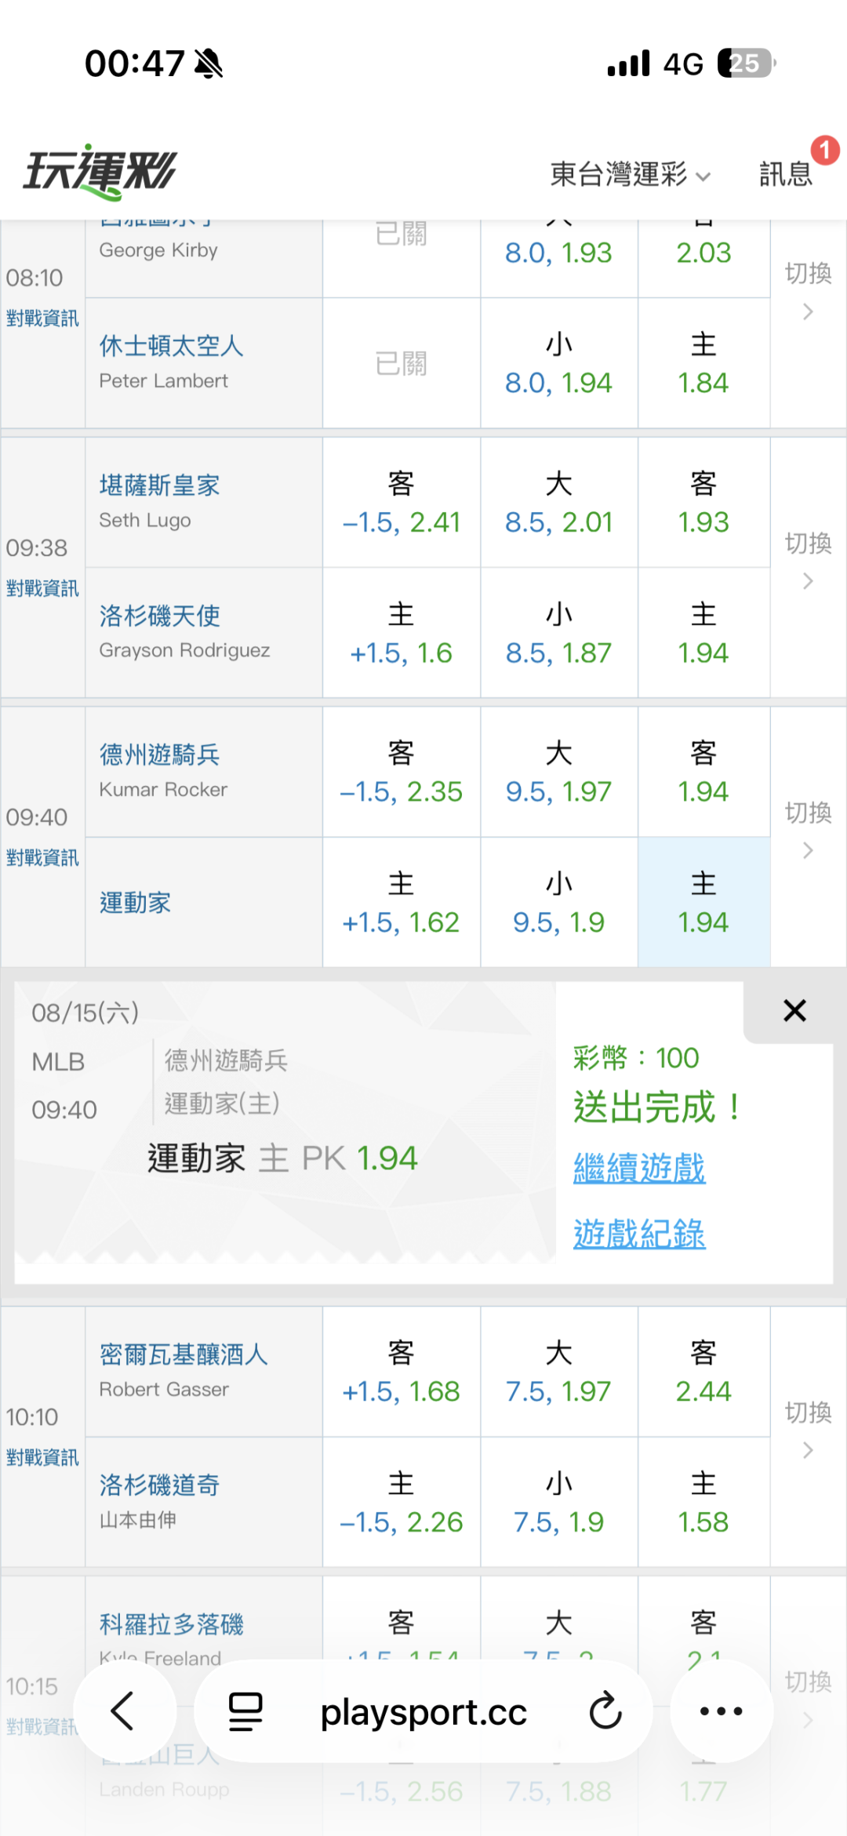Open browser more options menu
This screenshot has height=1836, width=847.
pos(721,1711)
